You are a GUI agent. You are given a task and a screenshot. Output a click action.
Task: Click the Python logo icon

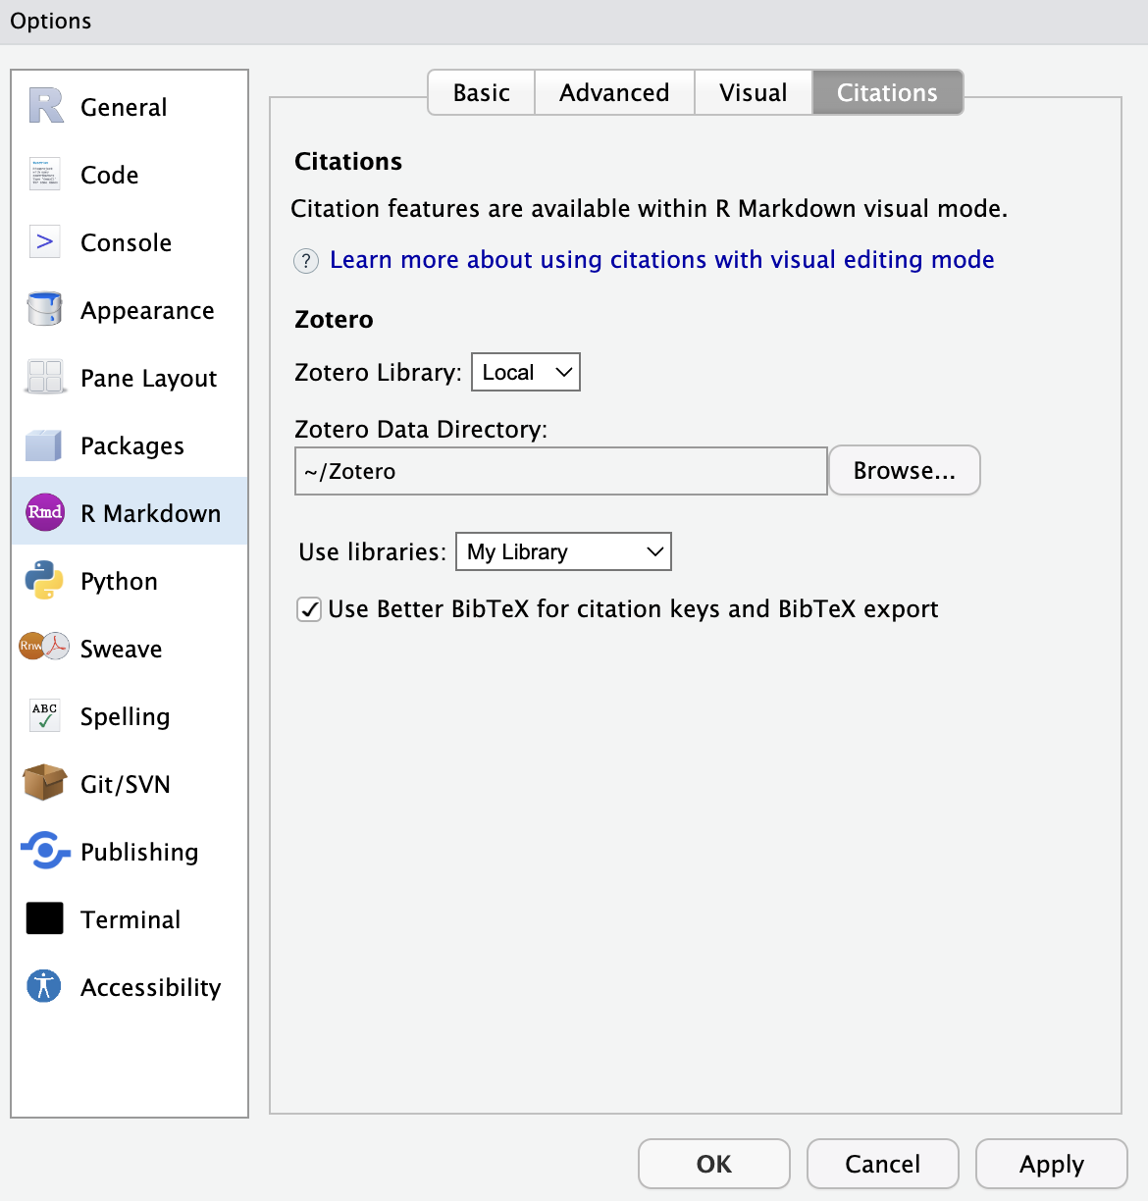coord(43,580)
